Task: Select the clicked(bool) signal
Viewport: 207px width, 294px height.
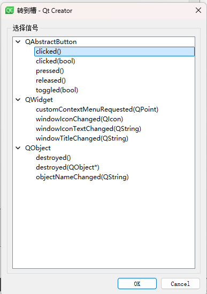Action: [x=55, y=61]
